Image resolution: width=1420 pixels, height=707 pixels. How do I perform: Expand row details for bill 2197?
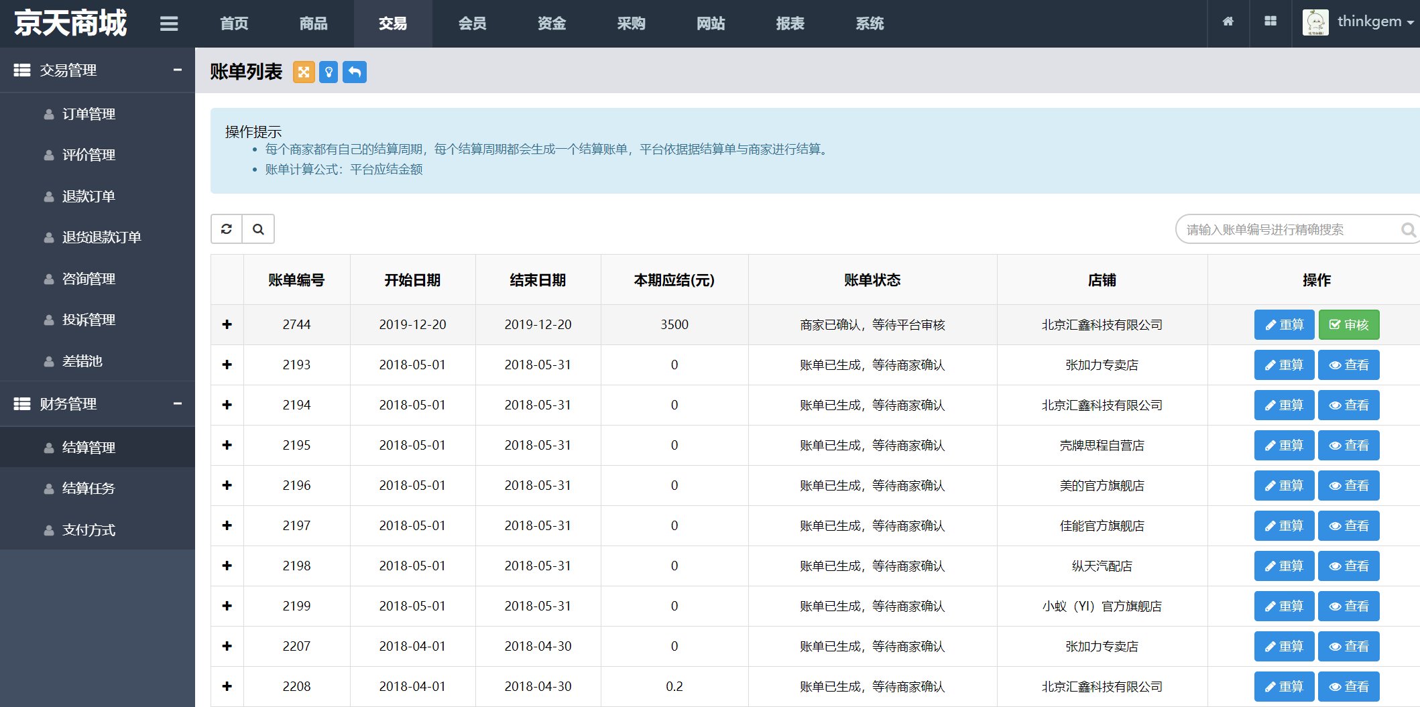(x=227, y=525)
